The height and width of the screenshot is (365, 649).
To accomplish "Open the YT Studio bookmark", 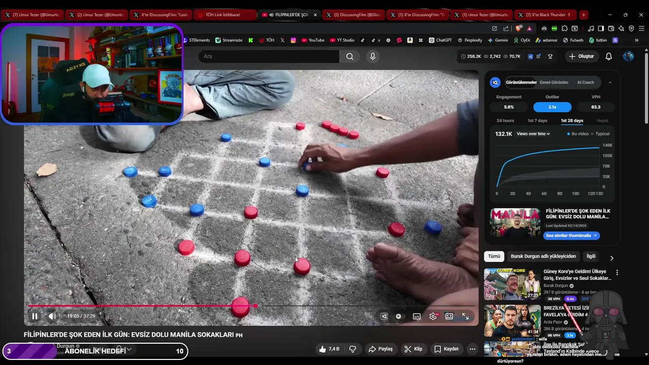I will (x=342, y=40).
